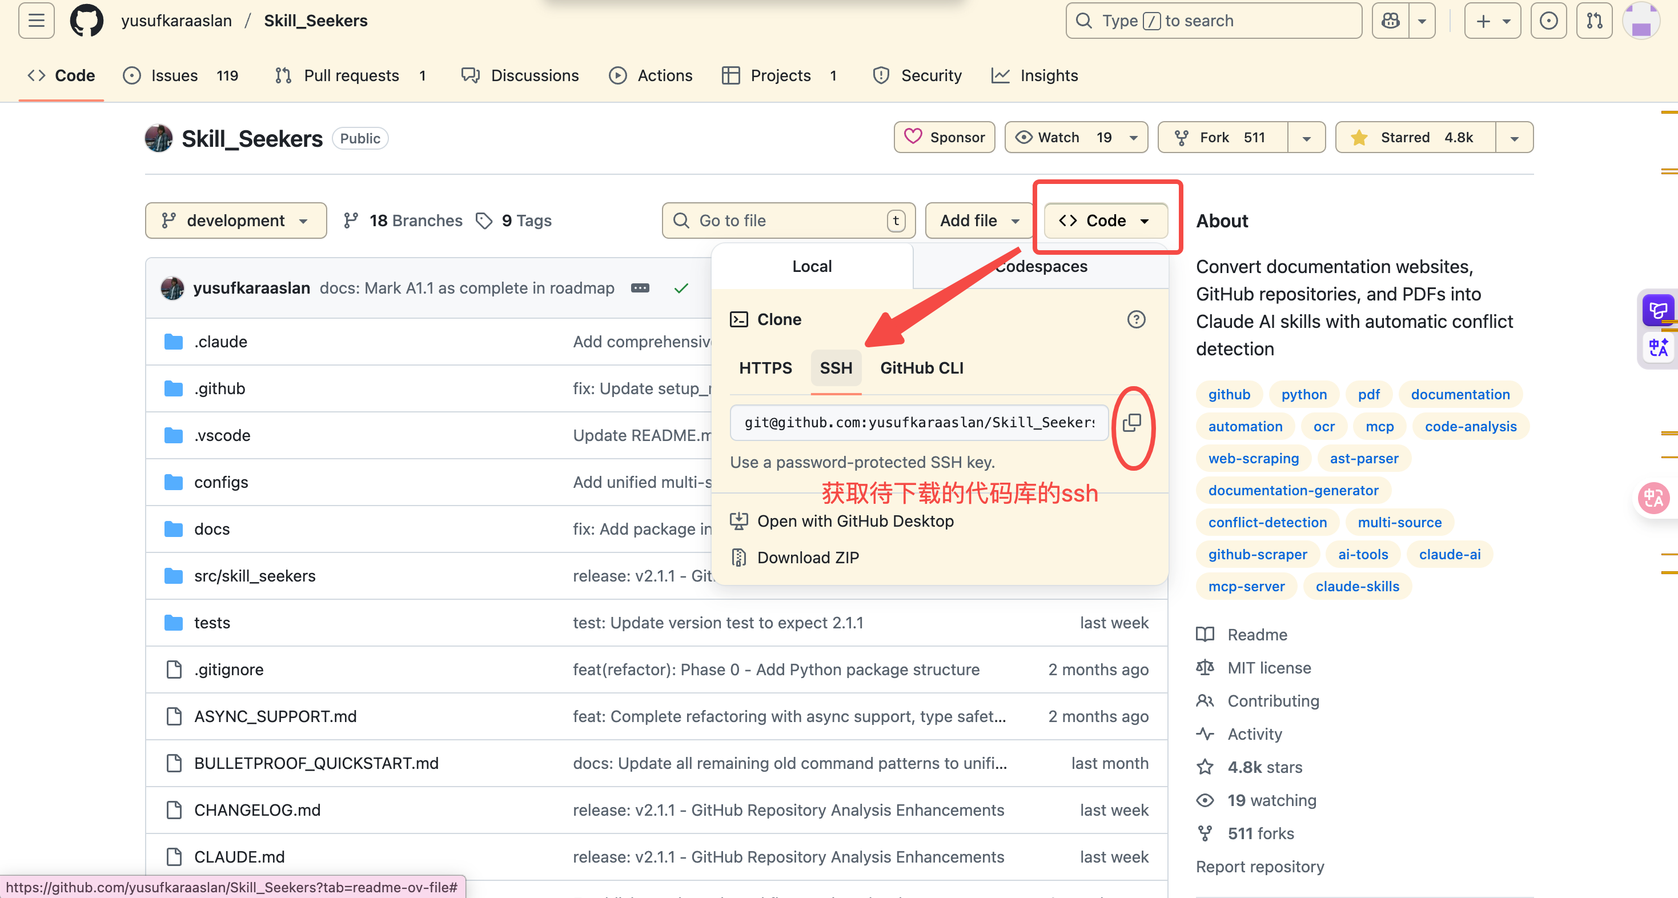This screenshot has height=898, width=1678.
Task: Open the issues inbox icon in header
Action: [1548, 21]
